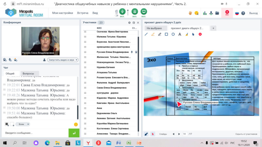The image size is (262, 147).
Task: Change language via Russian flag icon
Action: pos(237,13)
